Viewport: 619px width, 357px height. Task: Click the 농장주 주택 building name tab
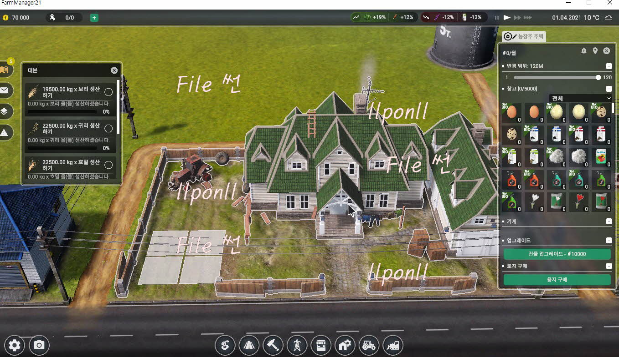click(x=524, y=36)
